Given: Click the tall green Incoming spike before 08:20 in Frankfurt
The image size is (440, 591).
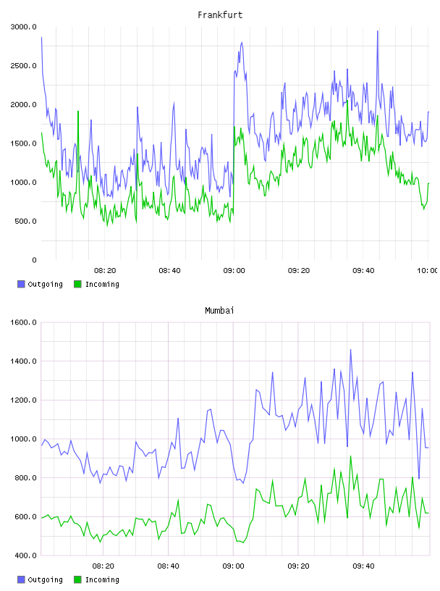Looking at the screenshot, I should 78,112.
